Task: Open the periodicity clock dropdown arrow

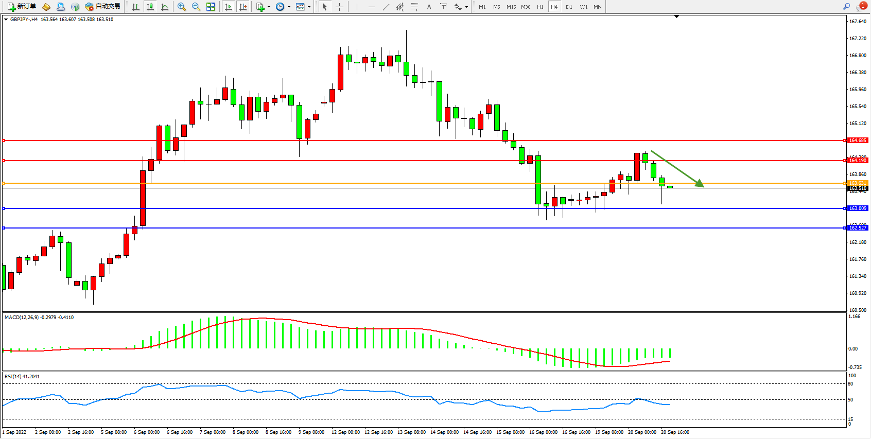Action: pos(289,7)
